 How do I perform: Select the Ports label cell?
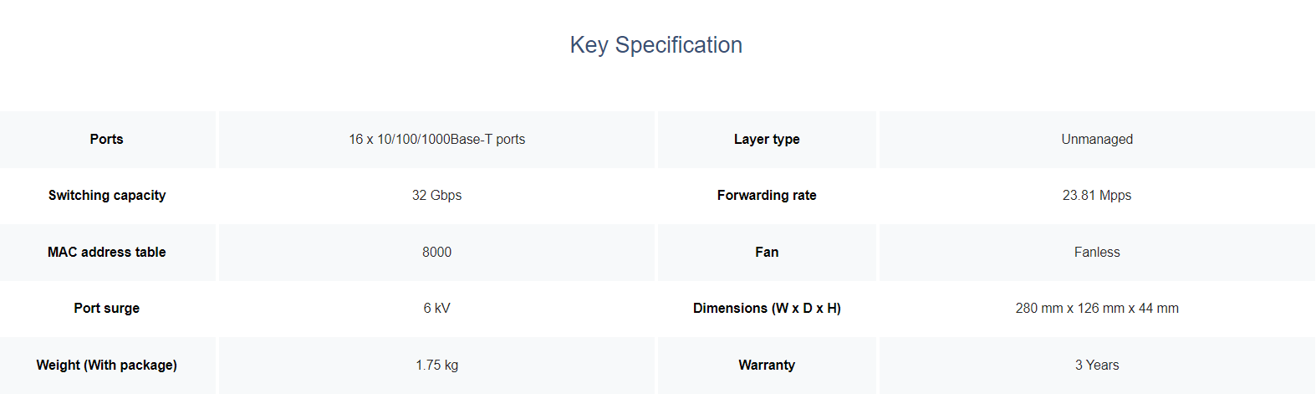[107, 140]
